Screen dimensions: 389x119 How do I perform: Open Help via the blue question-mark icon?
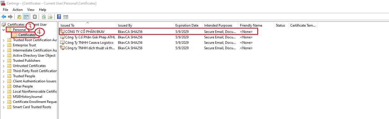[59, 17]
